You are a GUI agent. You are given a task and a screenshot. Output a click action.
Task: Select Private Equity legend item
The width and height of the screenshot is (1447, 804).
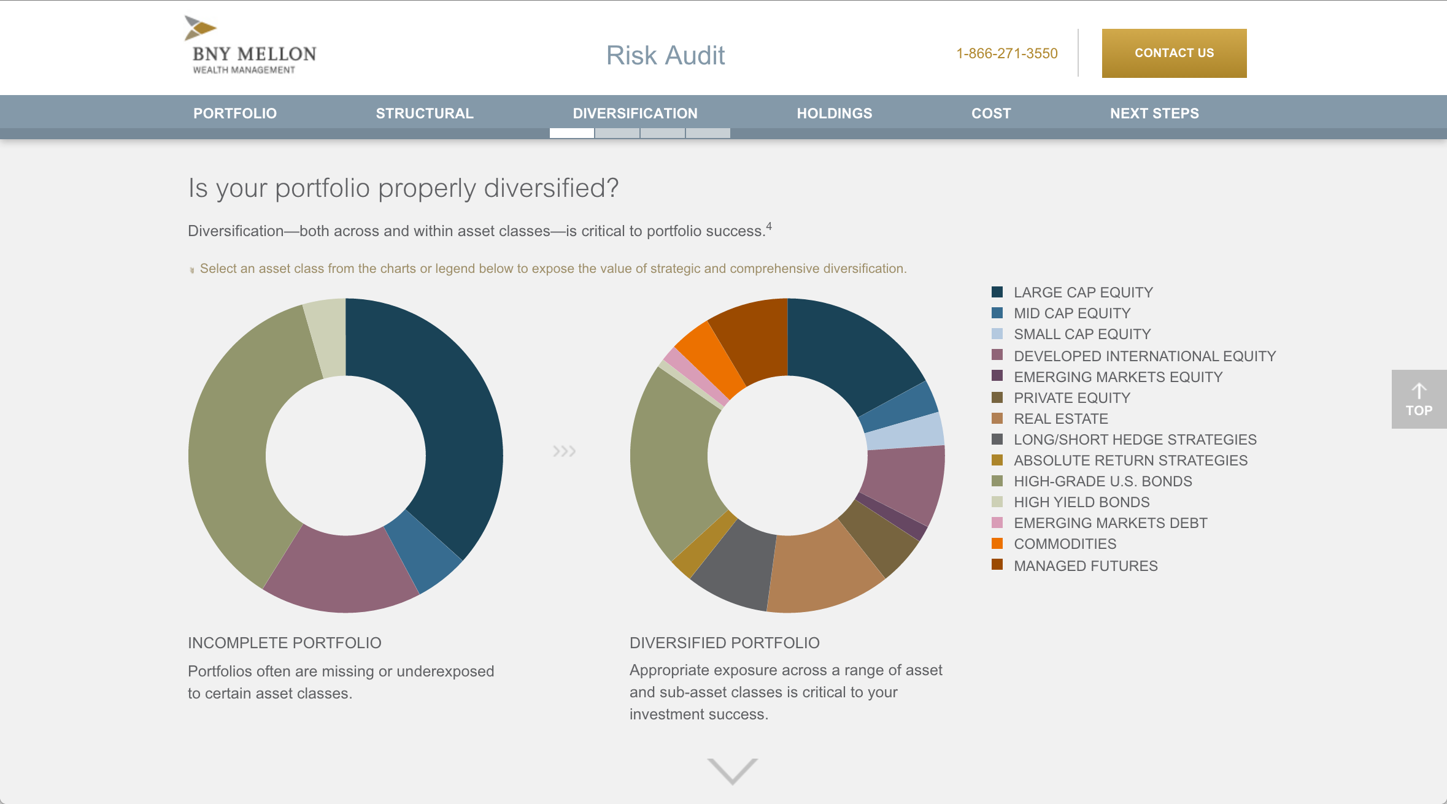pyautogui.click(x=1071, y=397)
